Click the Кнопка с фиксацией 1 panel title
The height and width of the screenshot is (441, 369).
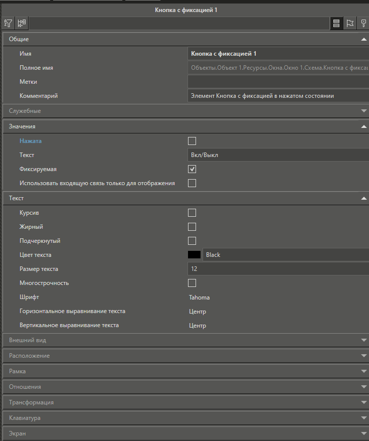(x=186, y=10)
